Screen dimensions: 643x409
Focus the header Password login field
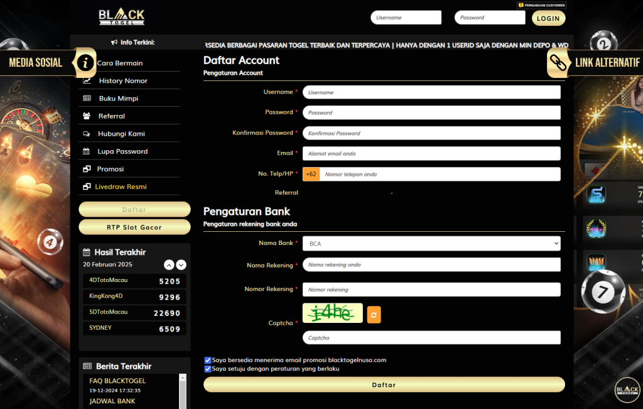[490, 18]
